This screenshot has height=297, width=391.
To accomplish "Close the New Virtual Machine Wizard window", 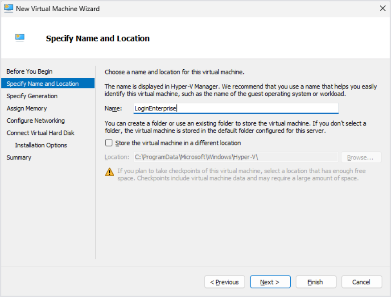I will click(382, 8).
